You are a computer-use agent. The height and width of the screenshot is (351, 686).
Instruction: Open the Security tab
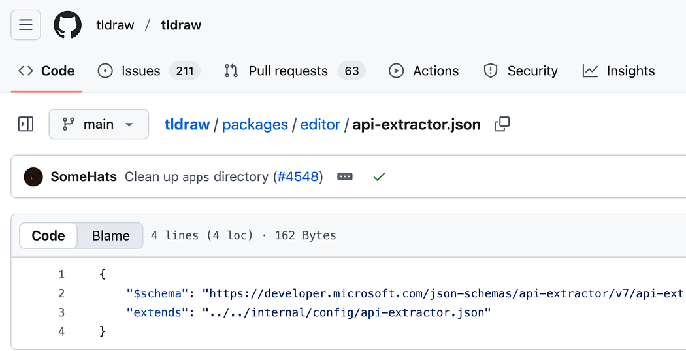[521, 71]
